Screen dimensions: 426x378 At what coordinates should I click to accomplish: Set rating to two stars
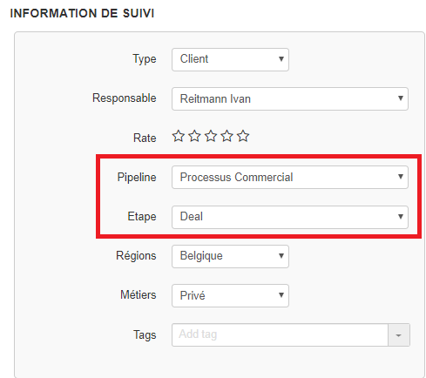point(194,136)
